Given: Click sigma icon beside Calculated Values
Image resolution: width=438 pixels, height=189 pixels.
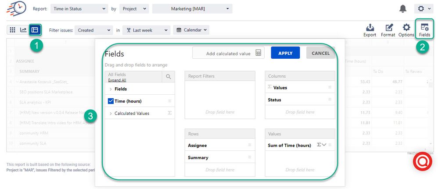Looking at the screenshot, I should (x=169, y=113).
